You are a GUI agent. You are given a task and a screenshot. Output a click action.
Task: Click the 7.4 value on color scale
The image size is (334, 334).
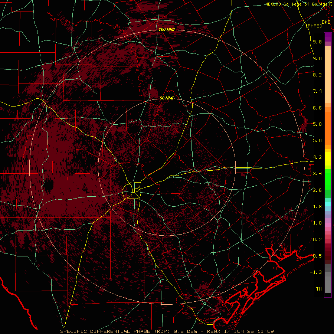click(x=317, y=91)
